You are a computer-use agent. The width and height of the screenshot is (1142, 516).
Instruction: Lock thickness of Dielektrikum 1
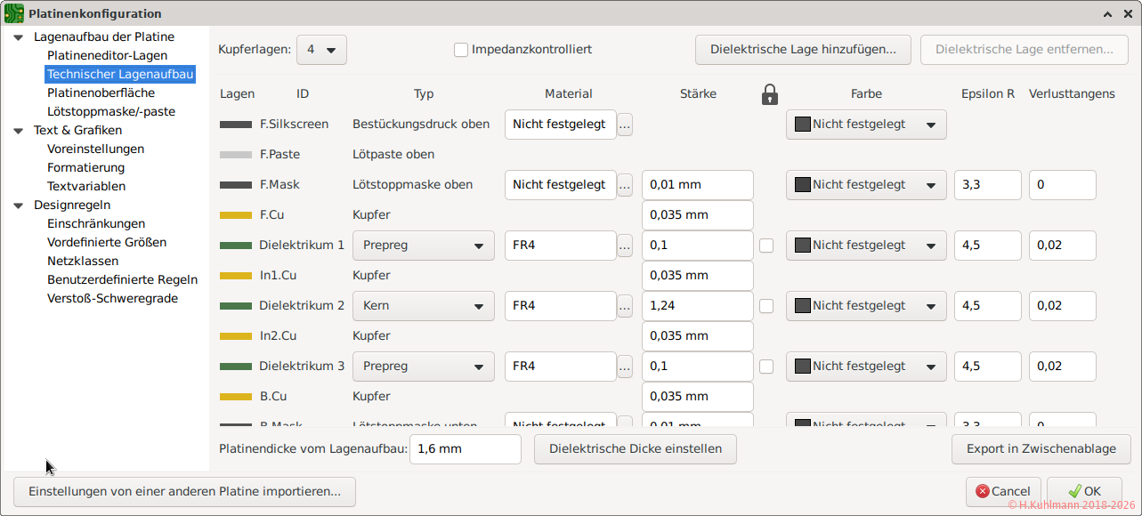(x=766, y=246)
